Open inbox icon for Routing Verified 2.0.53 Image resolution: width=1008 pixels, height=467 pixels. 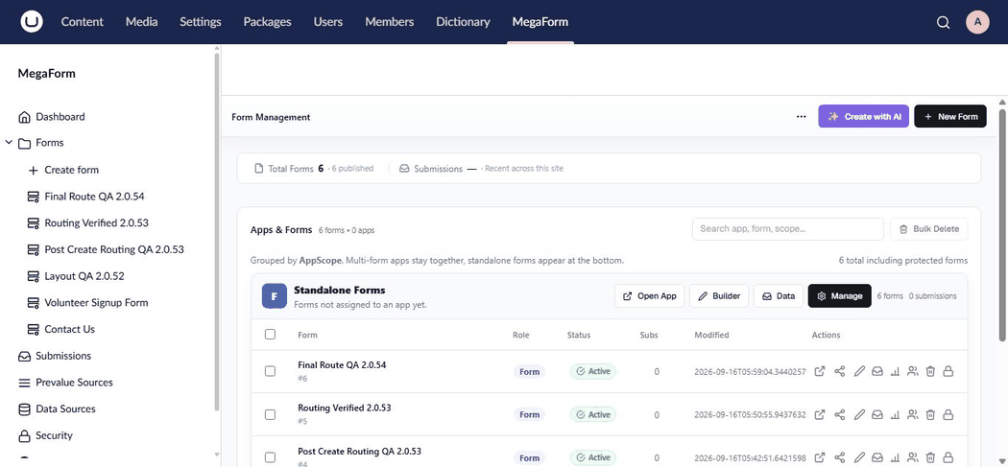pyautogui.click(x=876, y=415)
